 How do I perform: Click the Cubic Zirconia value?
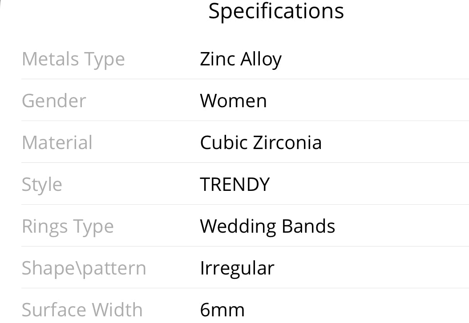coord(261,142)
